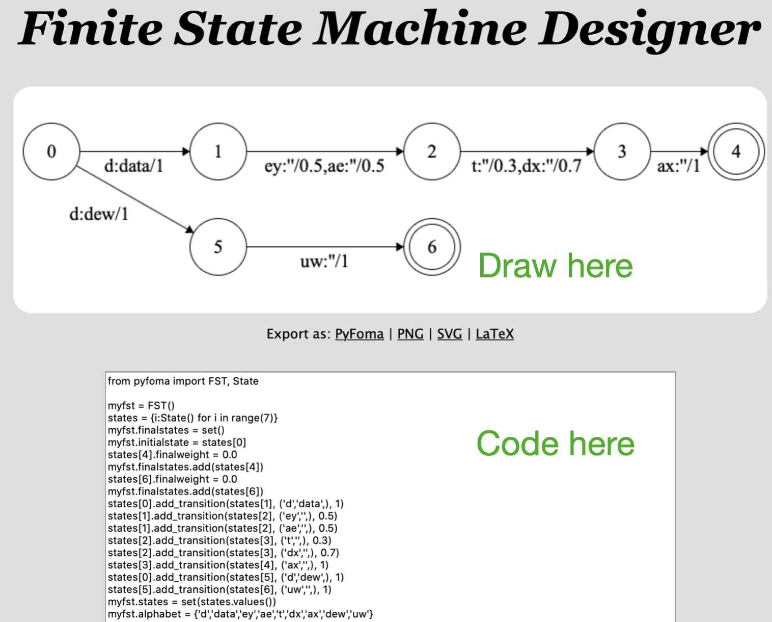Click the Finite State Machine Designer title
This screenshot has width=772, height=622.
(x=389, y=29)
